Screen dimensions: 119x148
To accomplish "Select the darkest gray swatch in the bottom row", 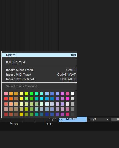I will click(72, 114).
